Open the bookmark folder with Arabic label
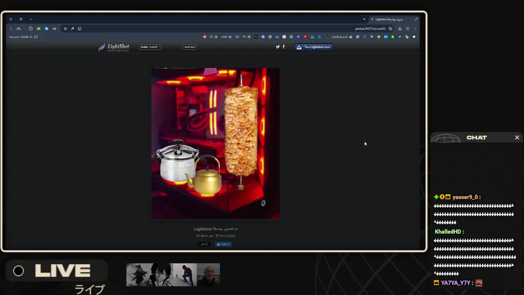524x295 pixels. coord(342,37)
